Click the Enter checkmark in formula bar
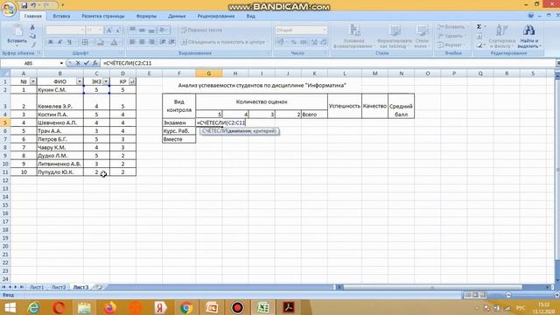560x315 pixels. click(87, 63)
